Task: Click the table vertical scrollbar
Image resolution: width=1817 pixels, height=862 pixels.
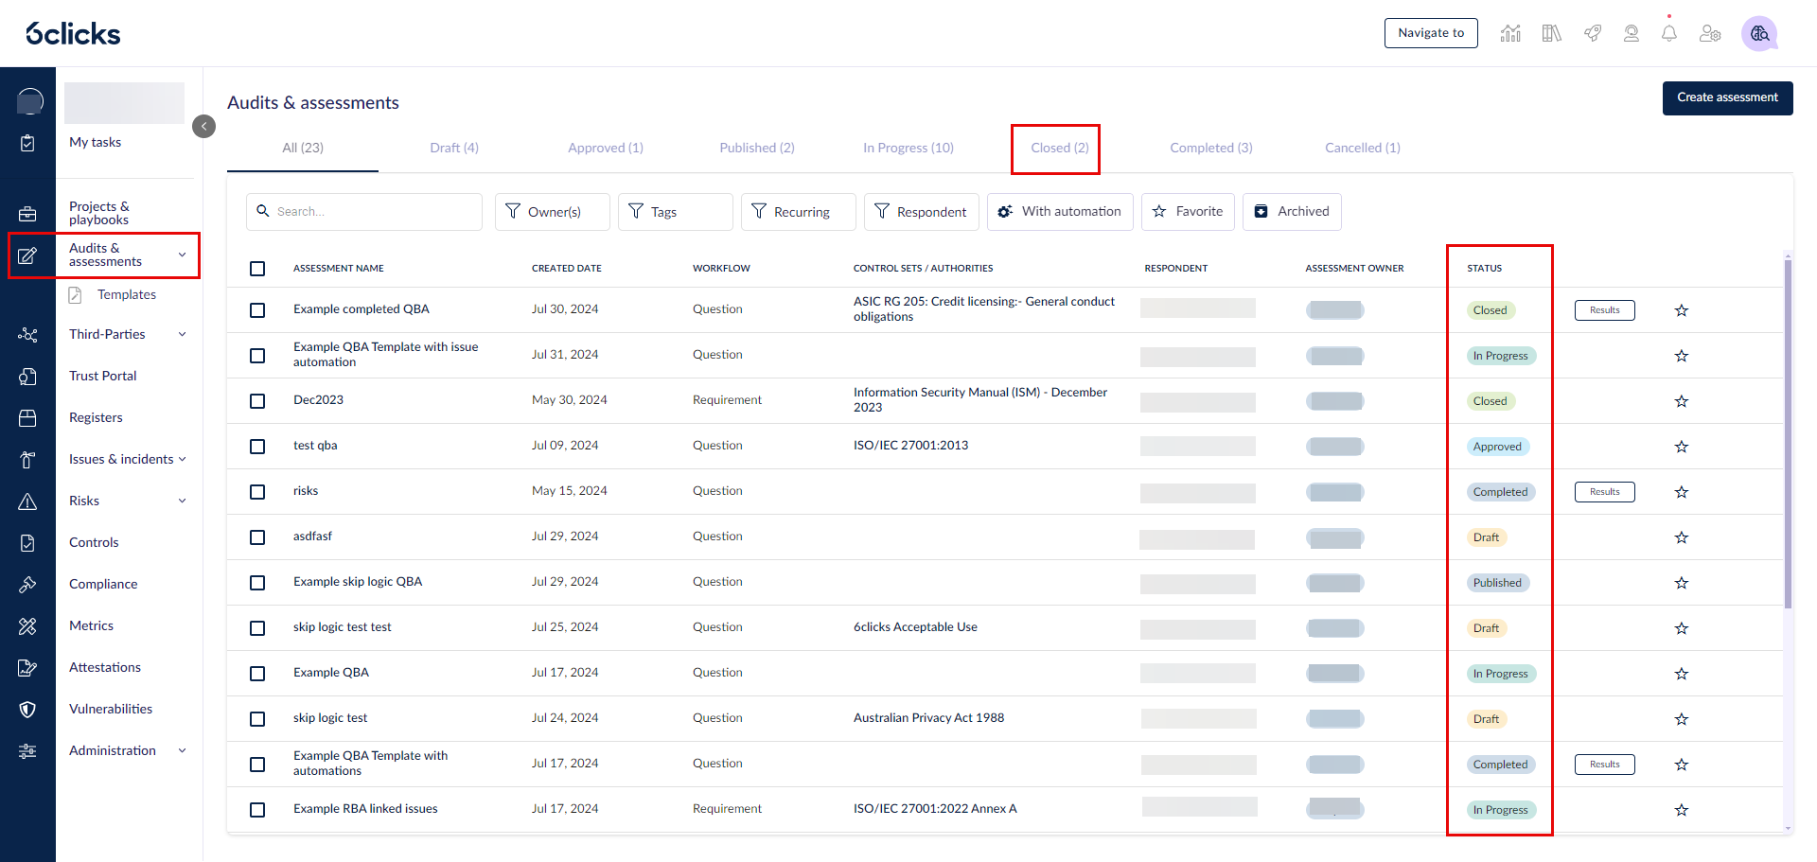Action: pyautogui.click(x=1788, y=433)
